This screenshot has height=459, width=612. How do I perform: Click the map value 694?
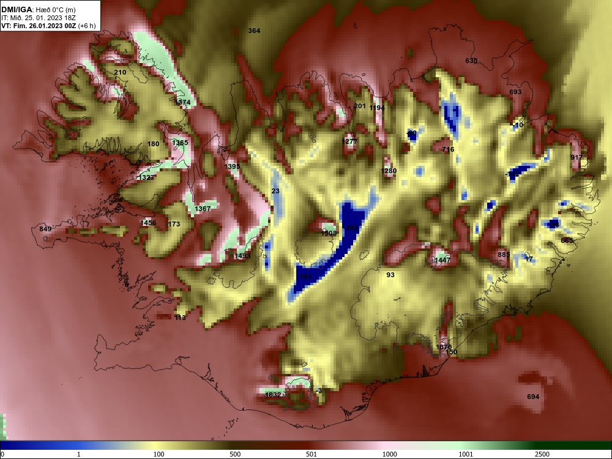point(533,397)
